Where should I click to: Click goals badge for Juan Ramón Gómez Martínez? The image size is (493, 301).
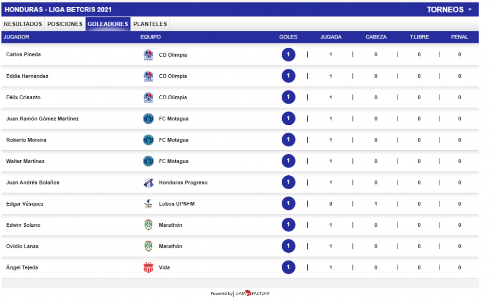point(288,118)
